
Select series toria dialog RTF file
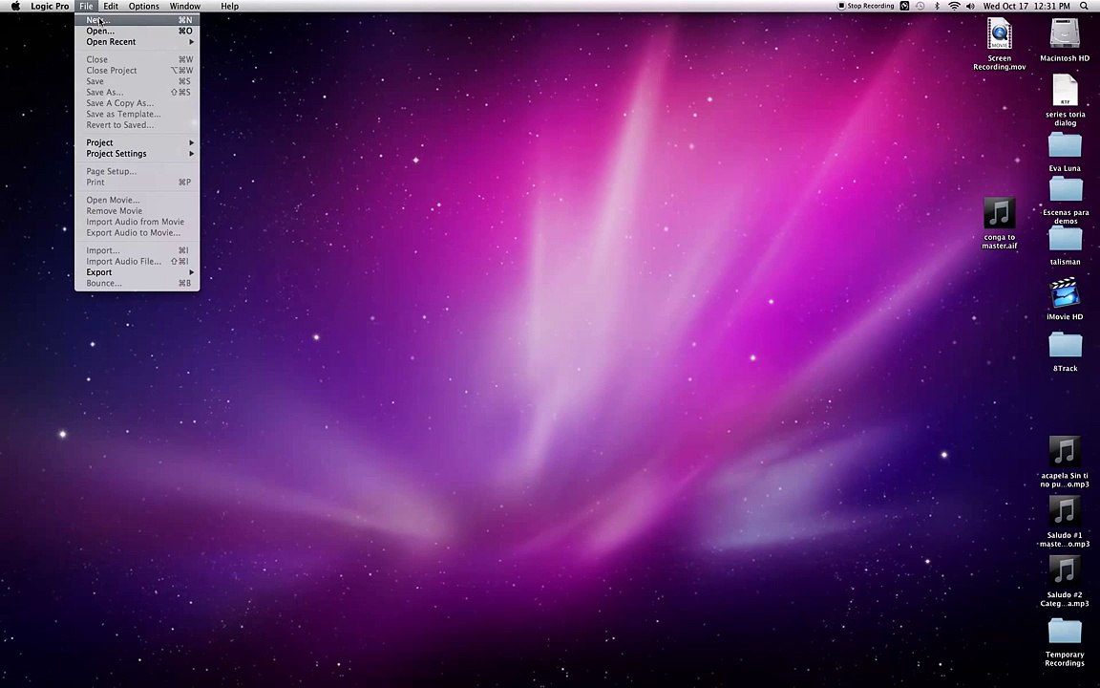(1065, 100)
